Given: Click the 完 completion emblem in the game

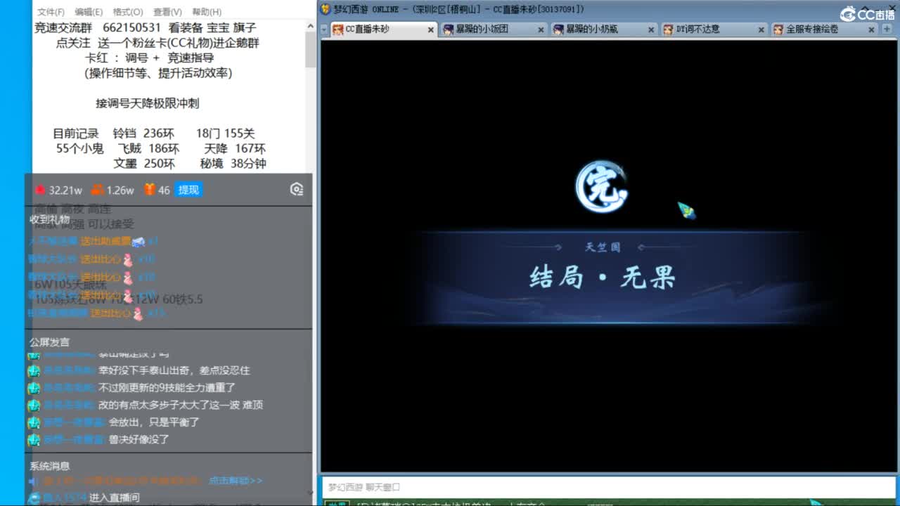Looking at the screenshot, I should click(601, 187).
